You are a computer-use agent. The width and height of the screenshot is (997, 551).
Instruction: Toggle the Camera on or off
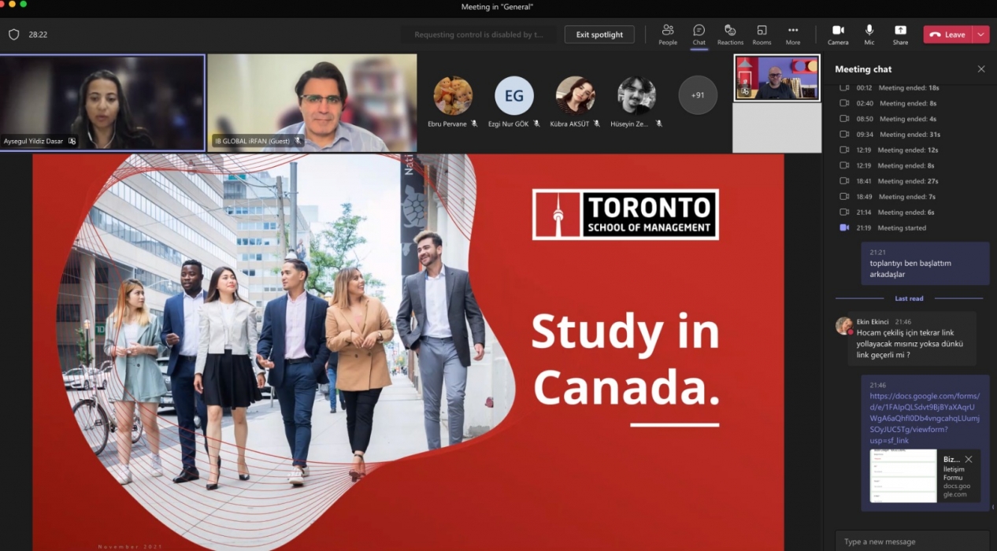[838, 35]
